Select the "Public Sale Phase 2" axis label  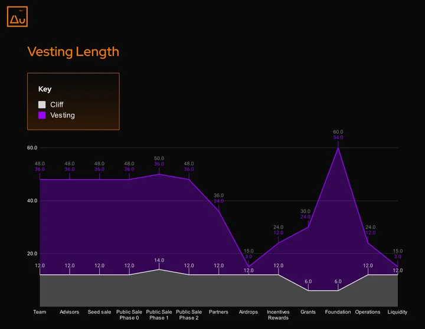pos(189,315)
